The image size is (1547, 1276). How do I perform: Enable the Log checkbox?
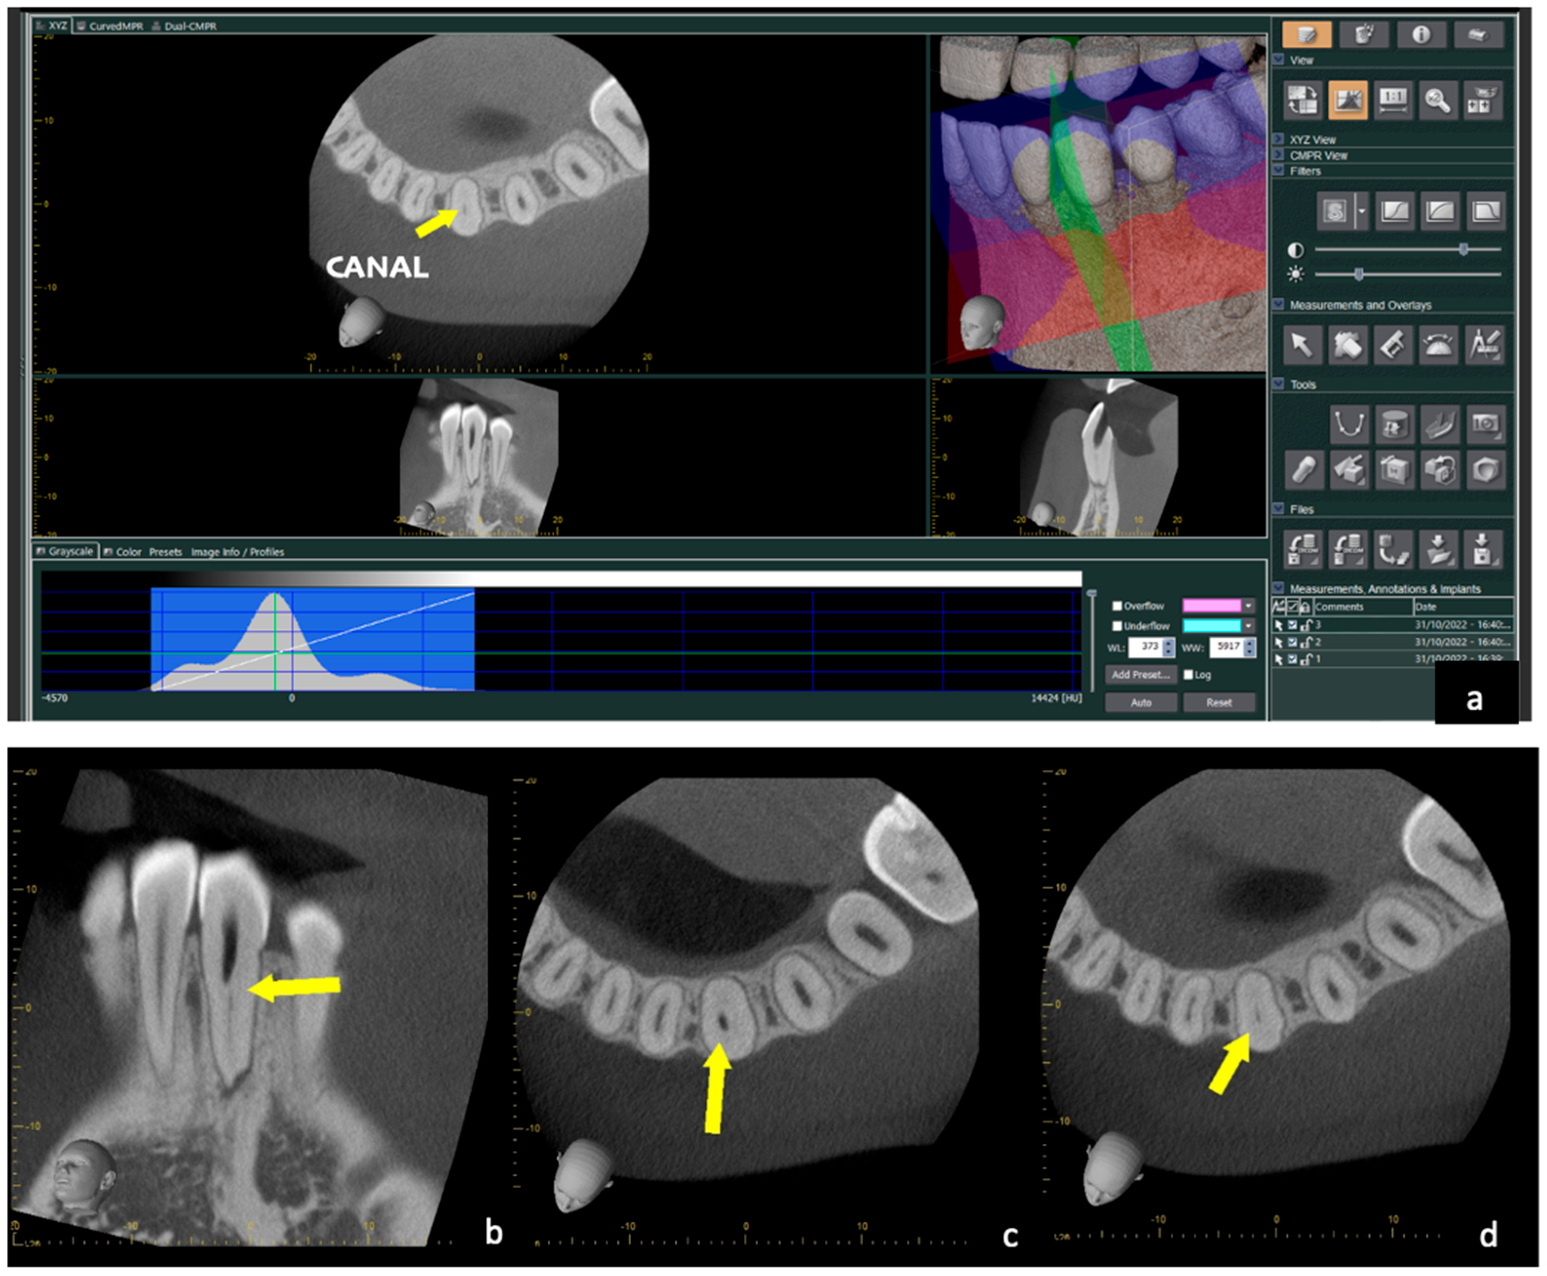pyautogui.click(x=1189, y=675)
